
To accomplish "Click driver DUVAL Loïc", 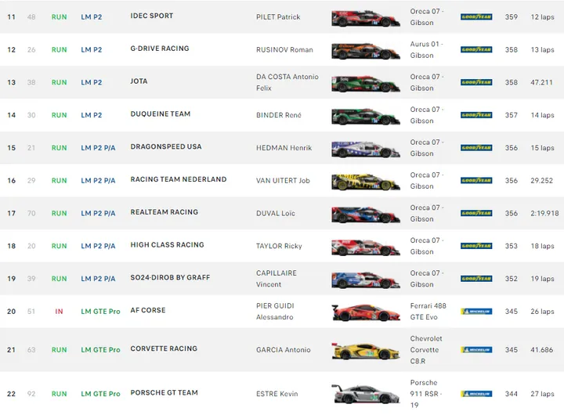I will tap(276, 213).
